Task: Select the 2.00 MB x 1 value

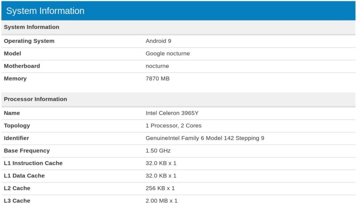Action: click(162, 201)
